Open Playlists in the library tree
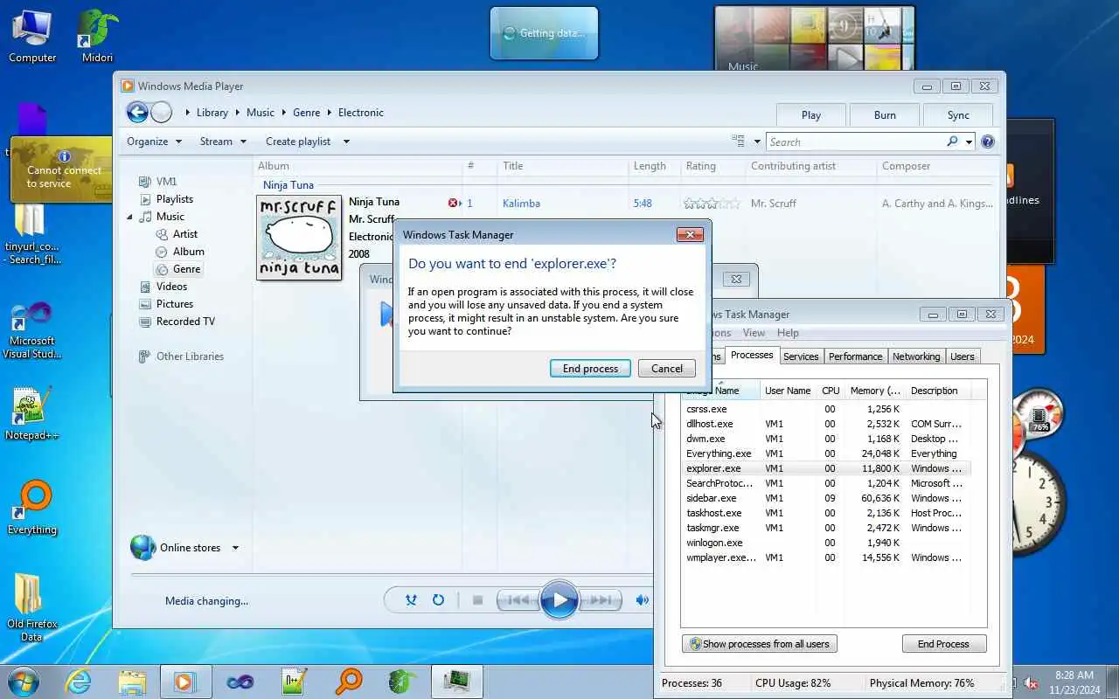 [x=174, y=199]
